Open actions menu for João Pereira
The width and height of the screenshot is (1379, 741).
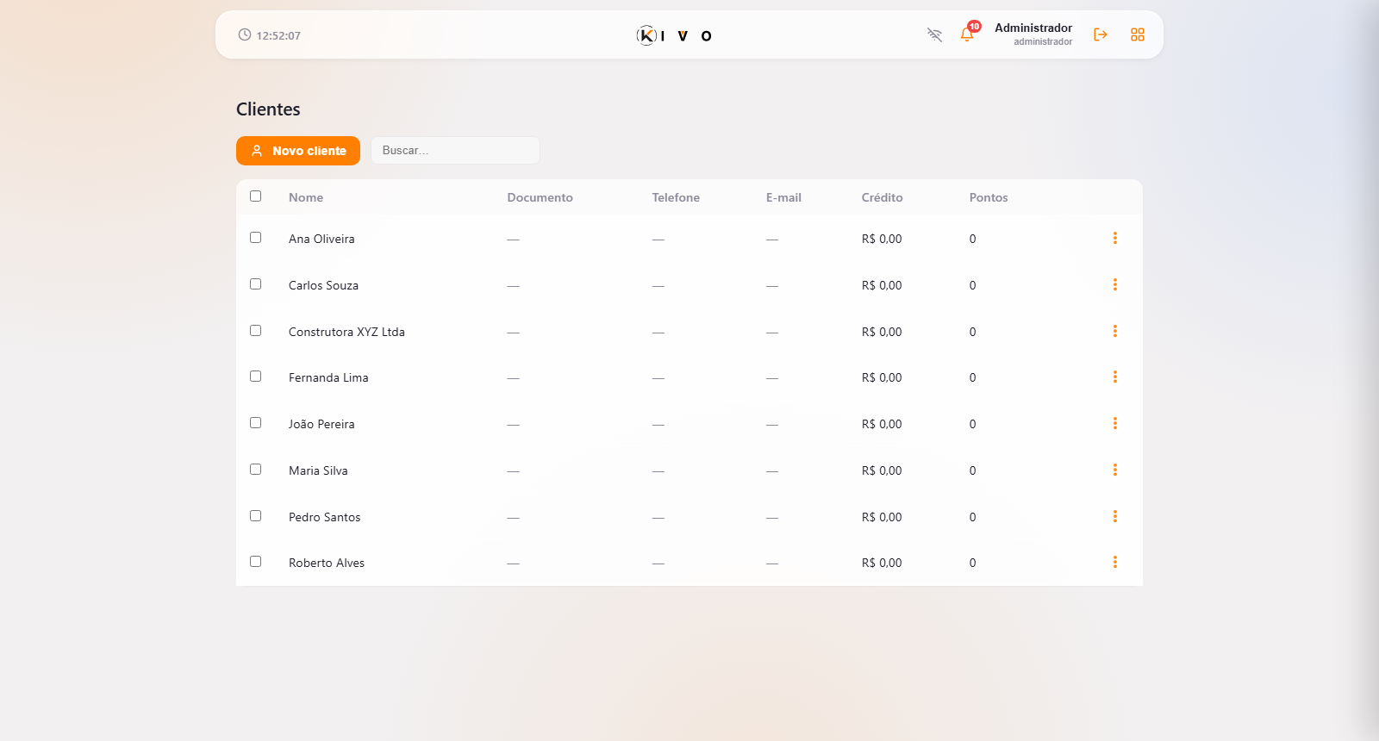click(x=1114, y=423)
